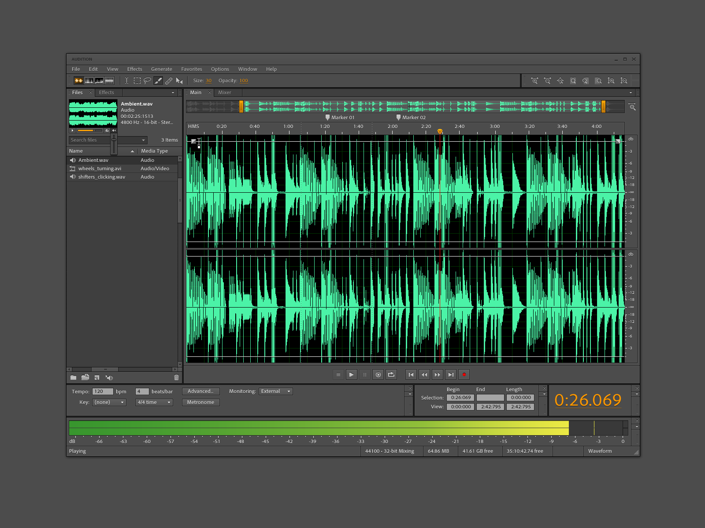Click the zoom navigator icon beside overview
Image resolution: width=705 pixels, height=528 pixels.
632,106
